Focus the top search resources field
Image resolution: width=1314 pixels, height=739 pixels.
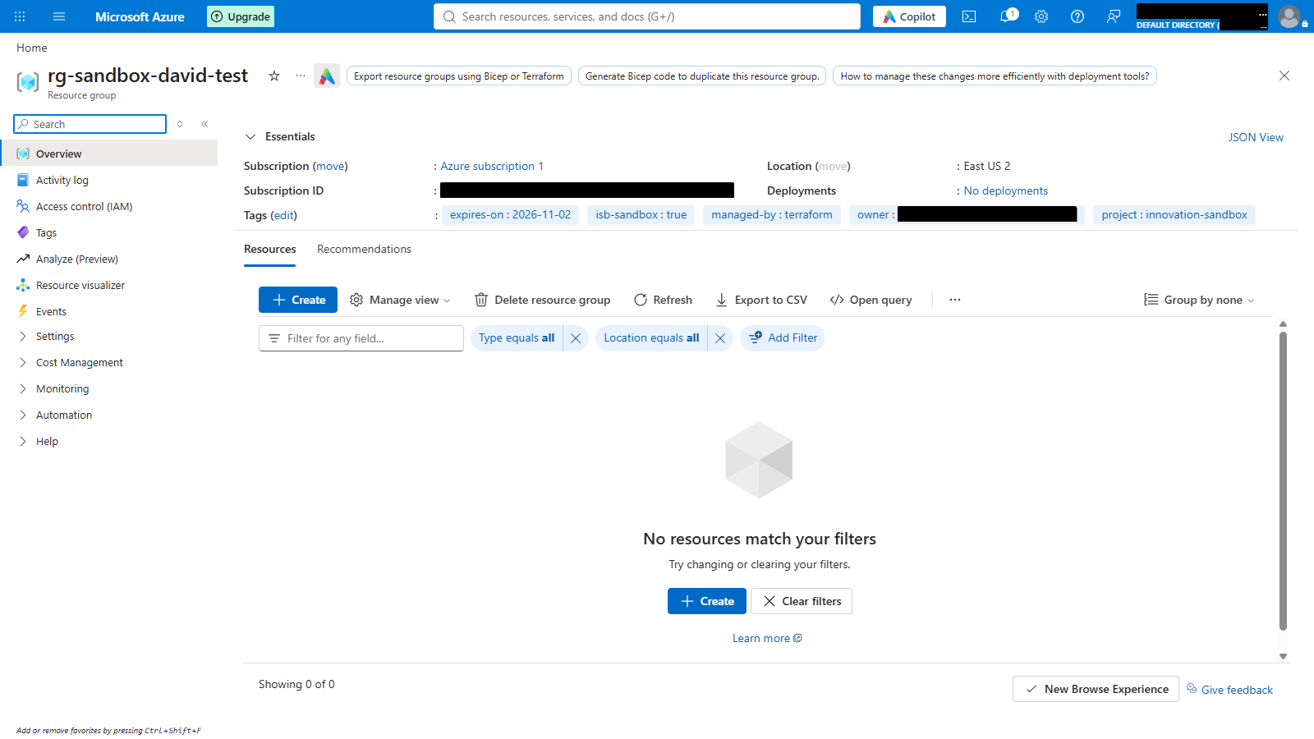647,16
